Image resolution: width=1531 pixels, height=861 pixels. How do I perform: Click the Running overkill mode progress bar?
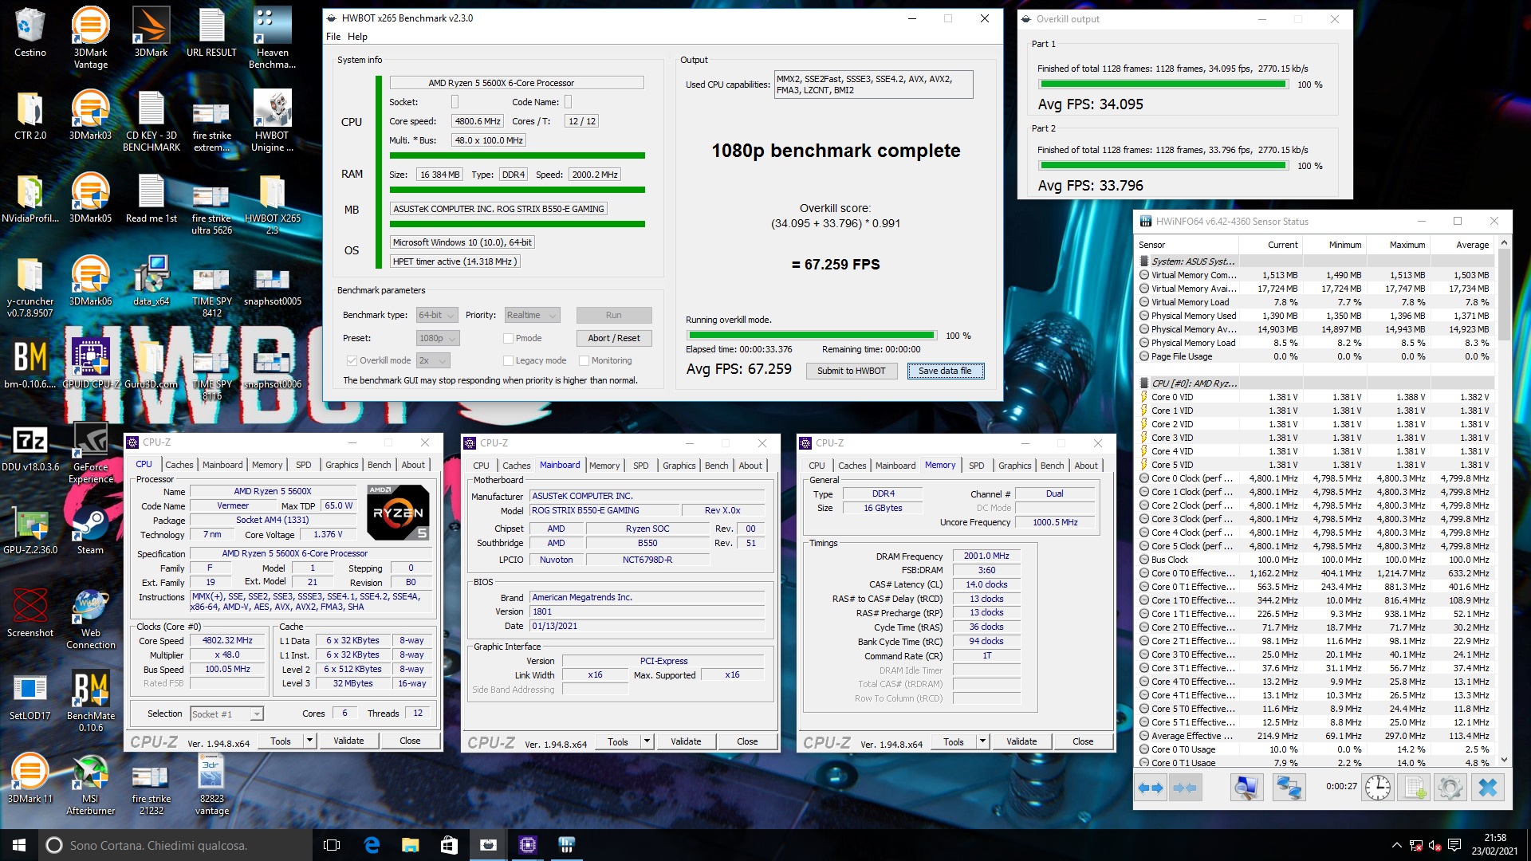point(811,336)
